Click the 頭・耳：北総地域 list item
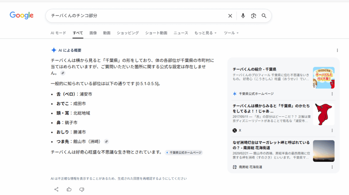Viewport: 349px width, 195px height. [x=73, y=113]
